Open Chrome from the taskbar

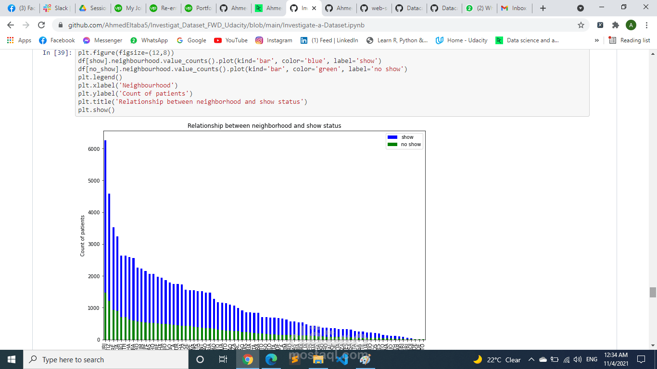(x=248, y=359)
